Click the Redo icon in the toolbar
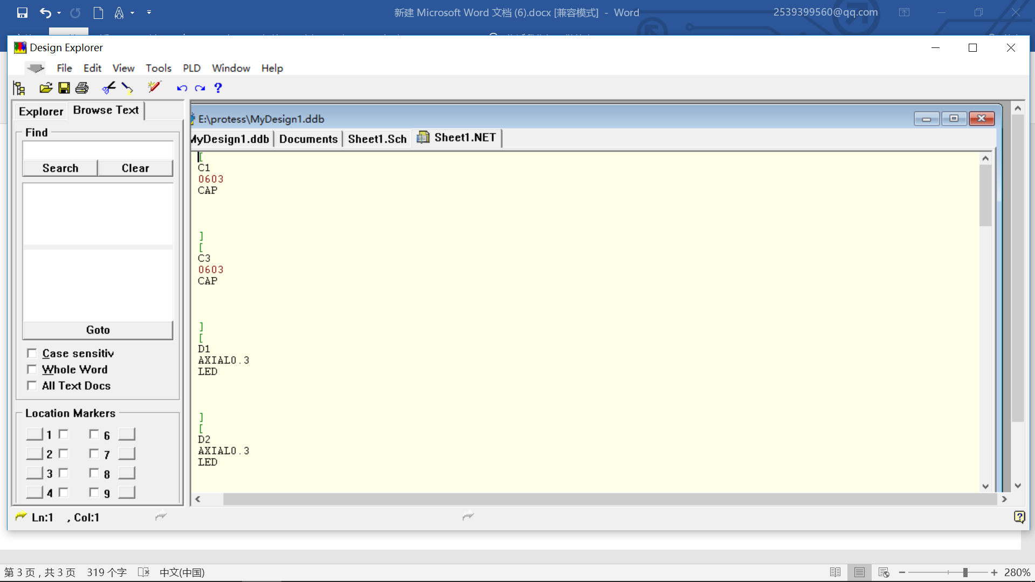Image resolution: width=1035 pixels, height=582 pixels. [200, 87]
